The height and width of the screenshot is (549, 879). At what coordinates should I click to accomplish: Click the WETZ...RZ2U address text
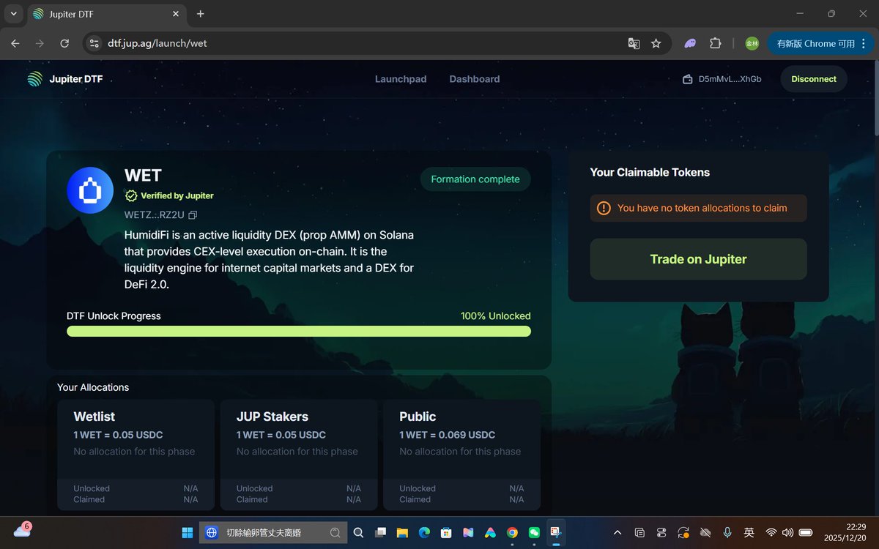(155, 215)
